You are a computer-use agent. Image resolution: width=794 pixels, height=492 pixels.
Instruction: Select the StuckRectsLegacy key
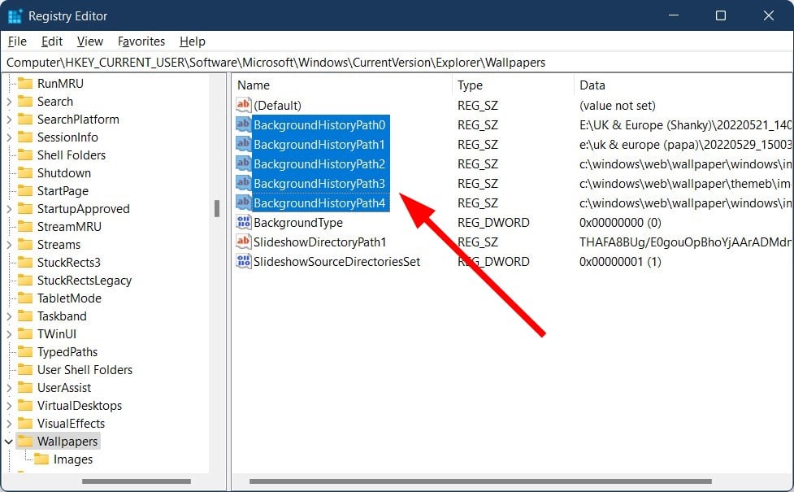[x=84, y=281]
